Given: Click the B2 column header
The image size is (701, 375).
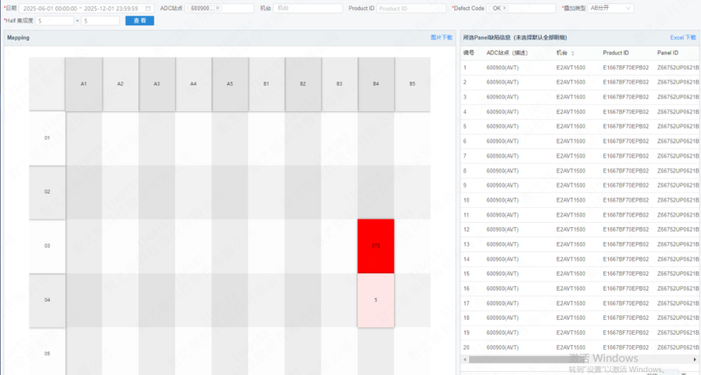Looking at the screenshot, I should [x=302, y=84].
